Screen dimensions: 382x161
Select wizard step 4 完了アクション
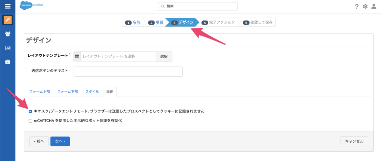click(218, 22)
